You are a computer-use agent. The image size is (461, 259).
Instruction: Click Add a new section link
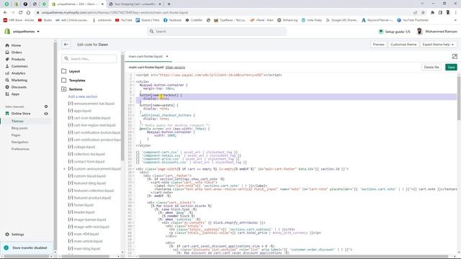(83, 96)
